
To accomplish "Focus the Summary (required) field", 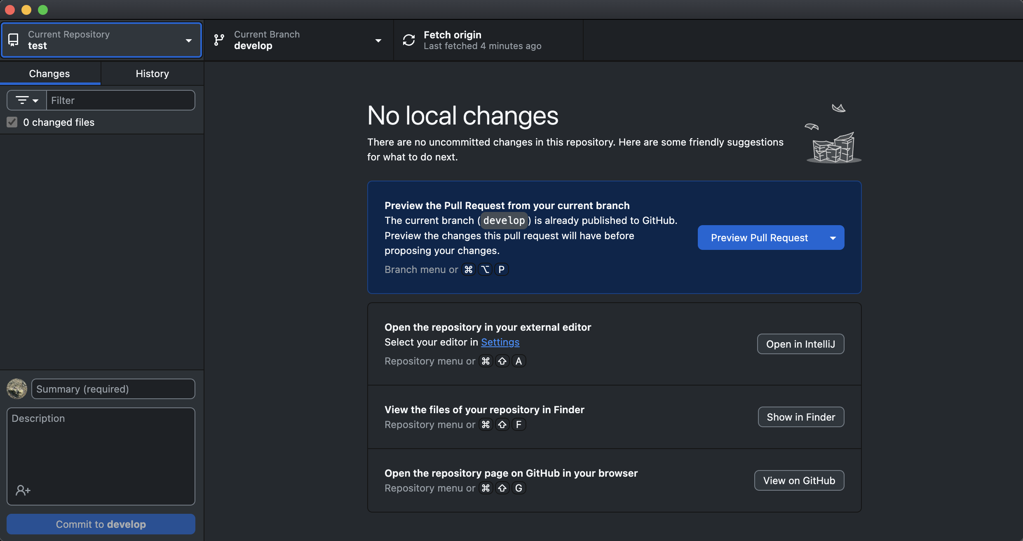I will (x=113, y=389).
